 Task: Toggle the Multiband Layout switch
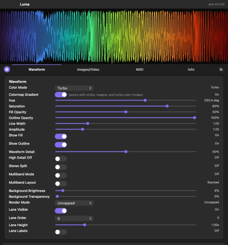click(x=61, y=184)
